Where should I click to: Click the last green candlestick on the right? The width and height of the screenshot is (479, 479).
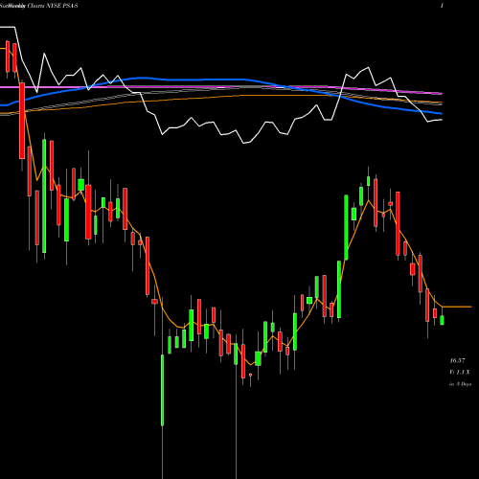coord(442,320)
